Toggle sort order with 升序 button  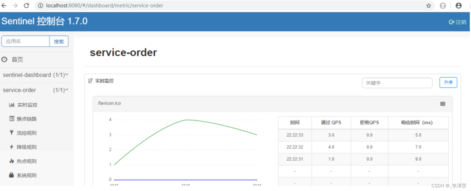448,83
